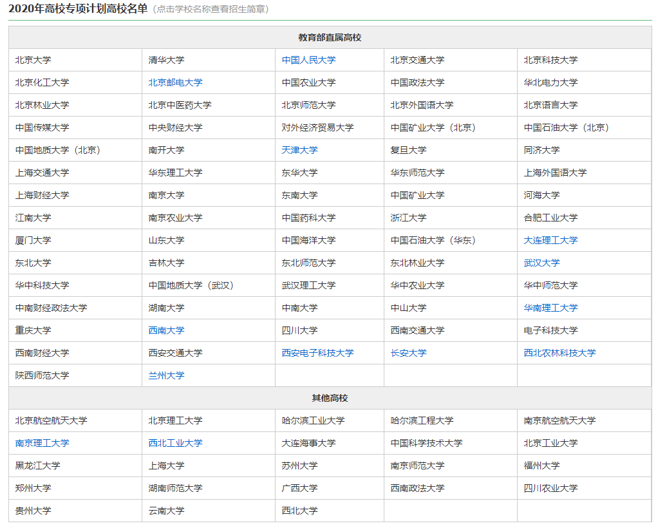This screenshot has width=658, height=528.
Task: Click the 武汉大学 link
Action: click(x=541, y=263)
